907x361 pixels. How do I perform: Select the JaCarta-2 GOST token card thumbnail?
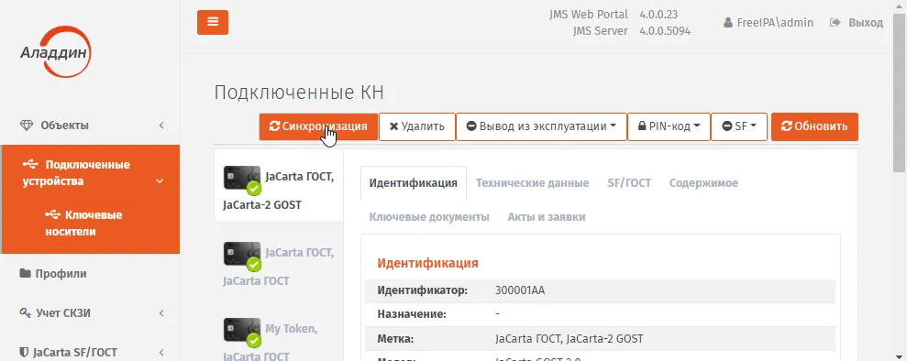[x=242, y=178]
